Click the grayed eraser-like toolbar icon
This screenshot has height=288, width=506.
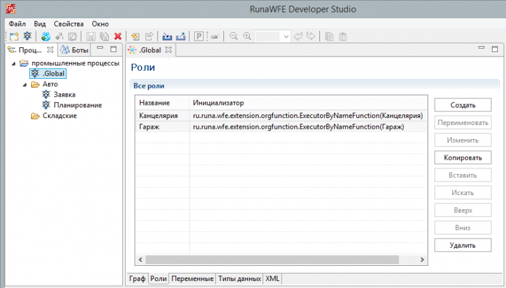pos(215,37)
